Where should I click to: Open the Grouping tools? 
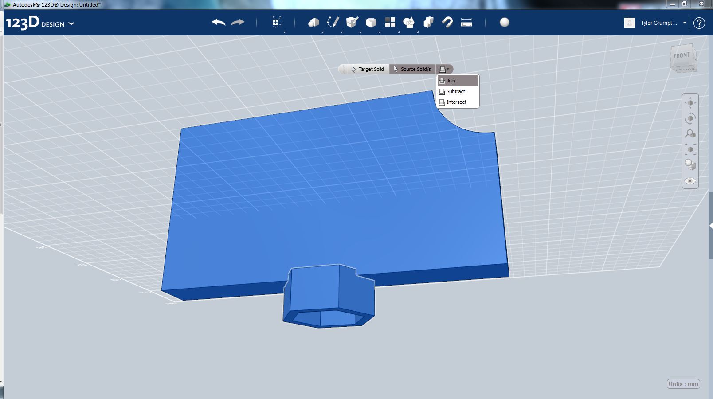click(x=409, y=22)
